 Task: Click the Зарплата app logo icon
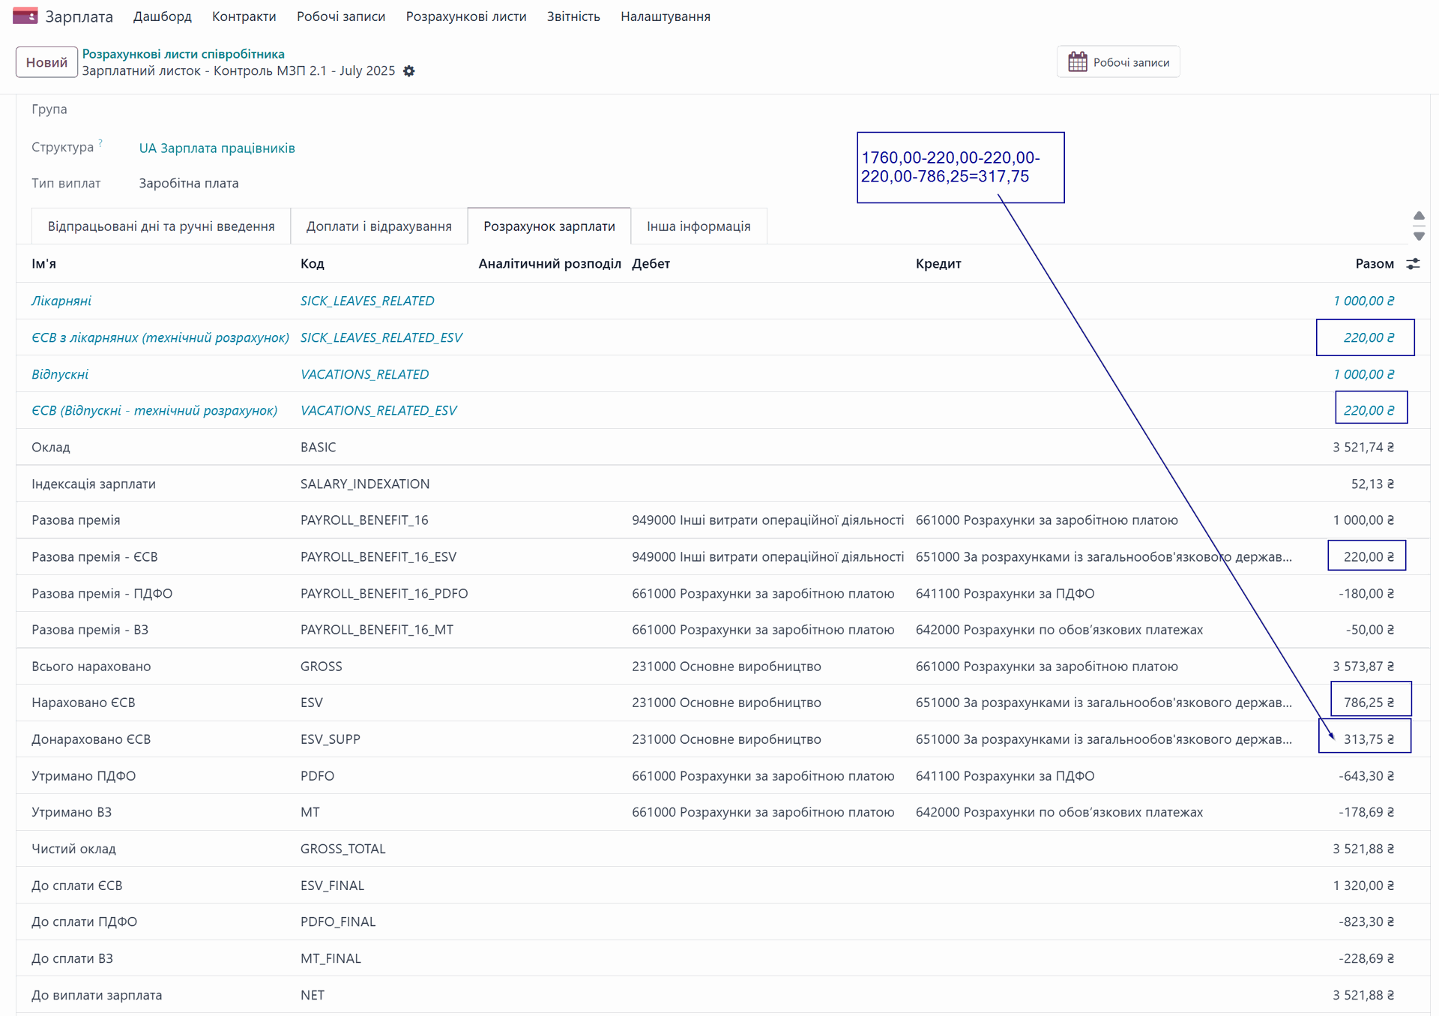click(x=25, y=16)
